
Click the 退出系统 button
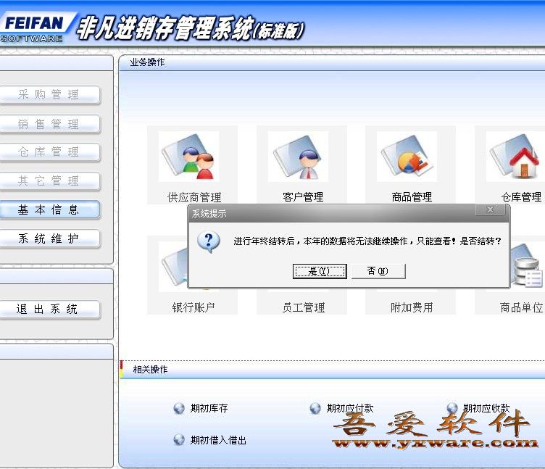(x=49, y=309)
